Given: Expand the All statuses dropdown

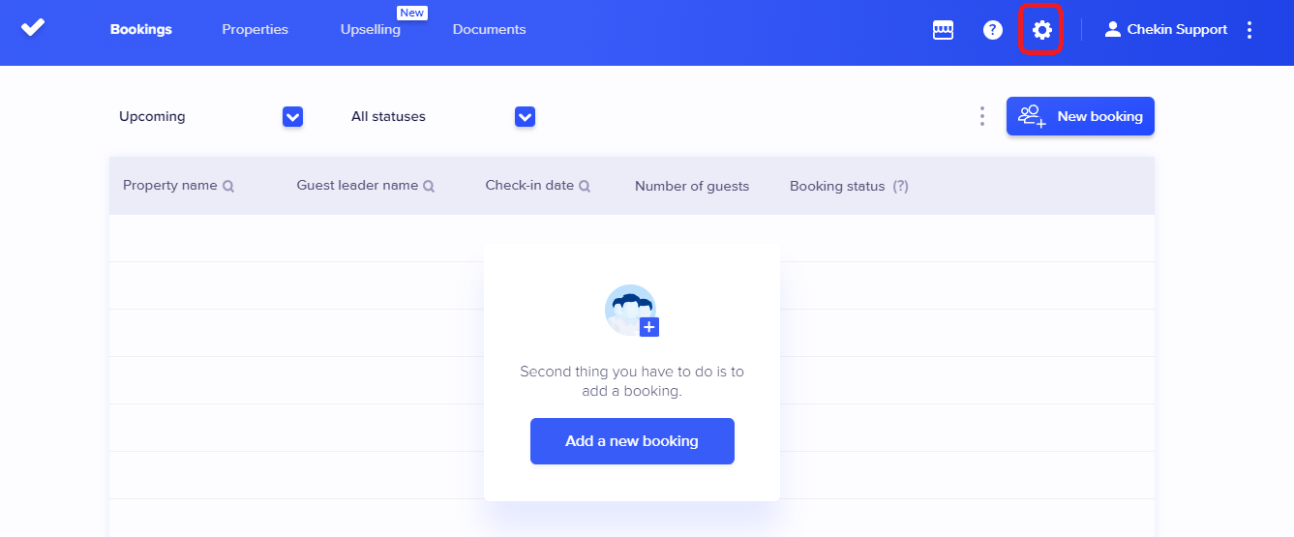Looking at the screenshot, I should 525,117.
